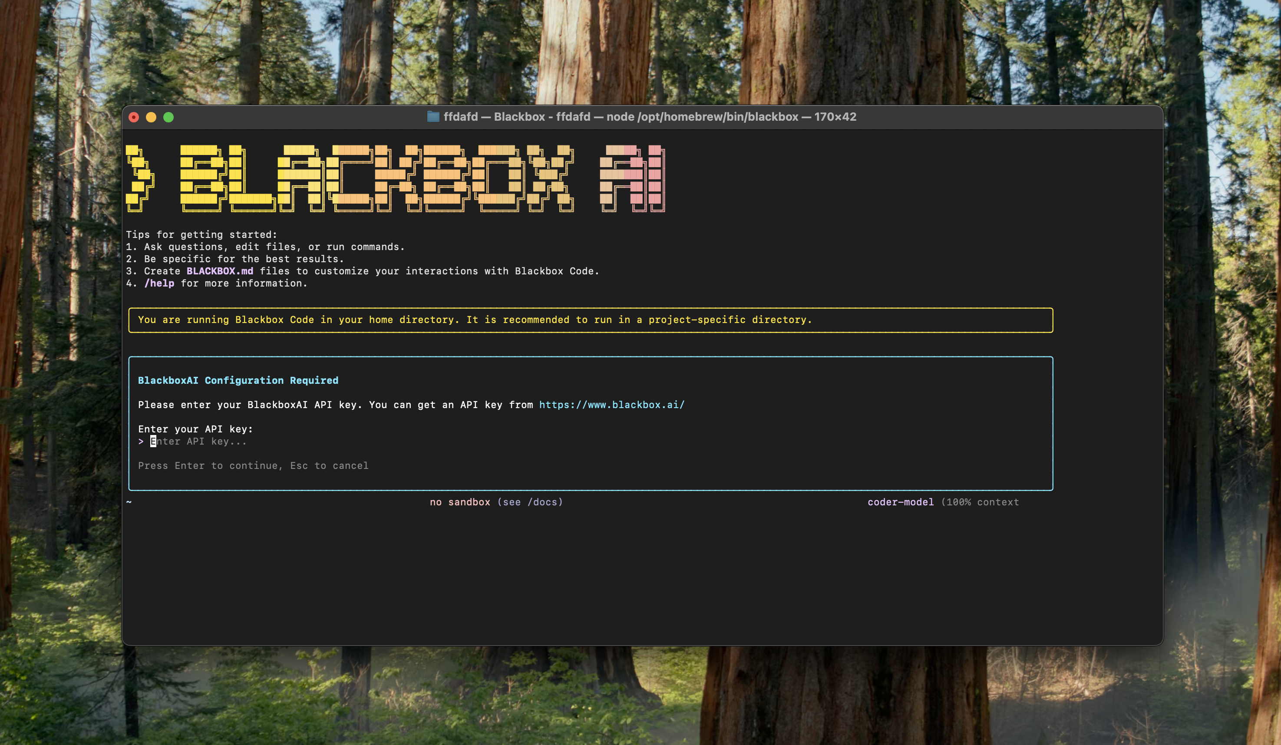
Task: Minimize the terminal with the yellow button
Action: click(151, 117)
